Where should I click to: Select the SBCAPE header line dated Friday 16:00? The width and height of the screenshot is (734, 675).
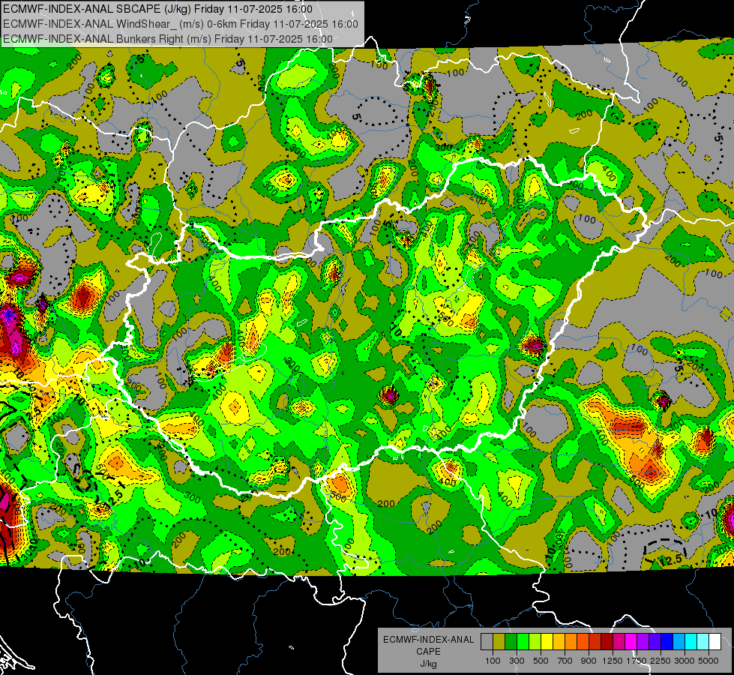(x=157, y=9)
